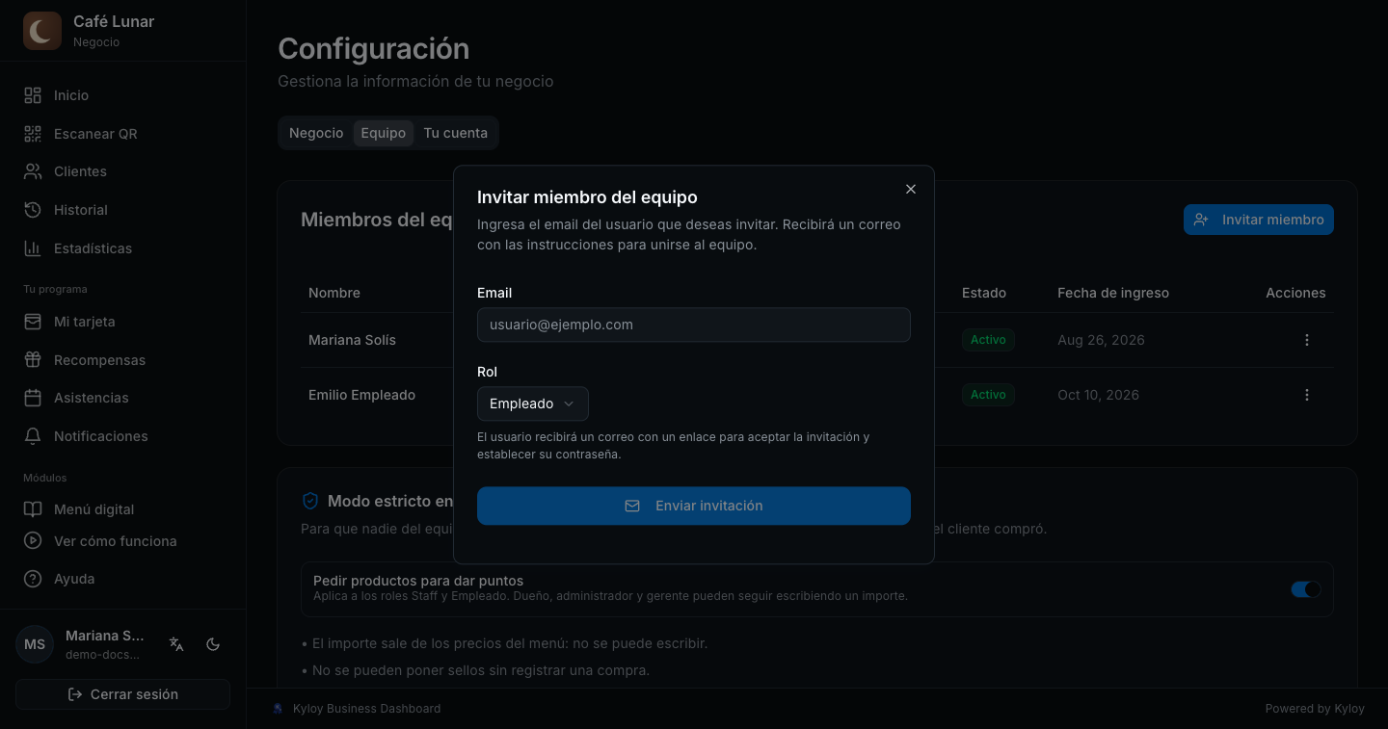Viewport: 1388px width, 729px height.
Task: Click the Kyloy Business Dashboard footer text
Action: (x=366, y=709)
